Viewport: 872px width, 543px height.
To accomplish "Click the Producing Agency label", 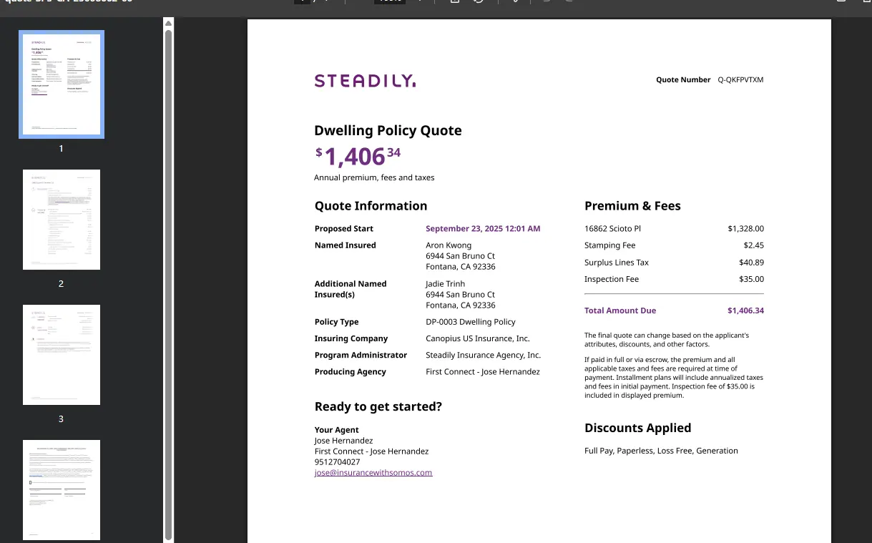I will (351, 372).
